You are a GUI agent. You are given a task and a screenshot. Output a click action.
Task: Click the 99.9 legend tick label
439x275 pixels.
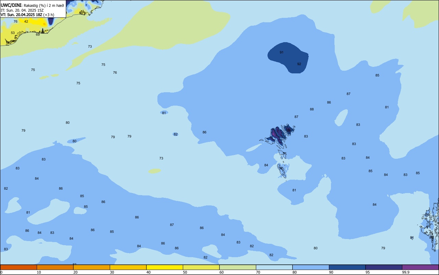[x=406, y=272]
